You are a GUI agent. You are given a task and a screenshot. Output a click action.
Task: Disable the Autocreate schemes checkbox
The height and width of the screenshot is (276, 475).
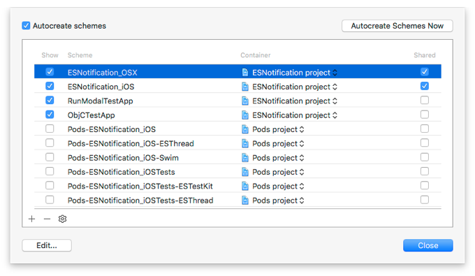click(26, 26)
